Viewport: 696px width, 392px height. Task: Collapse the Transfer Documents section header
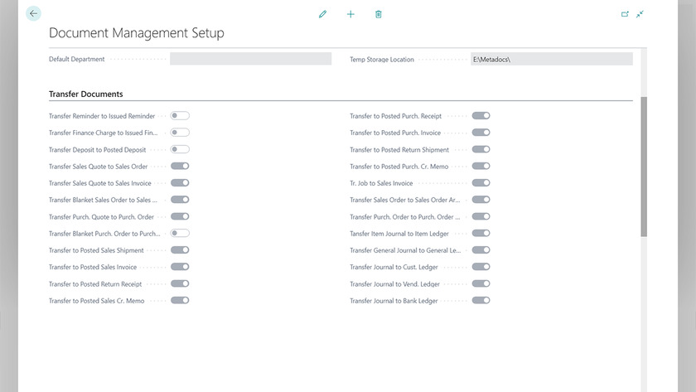pos(85,94)
